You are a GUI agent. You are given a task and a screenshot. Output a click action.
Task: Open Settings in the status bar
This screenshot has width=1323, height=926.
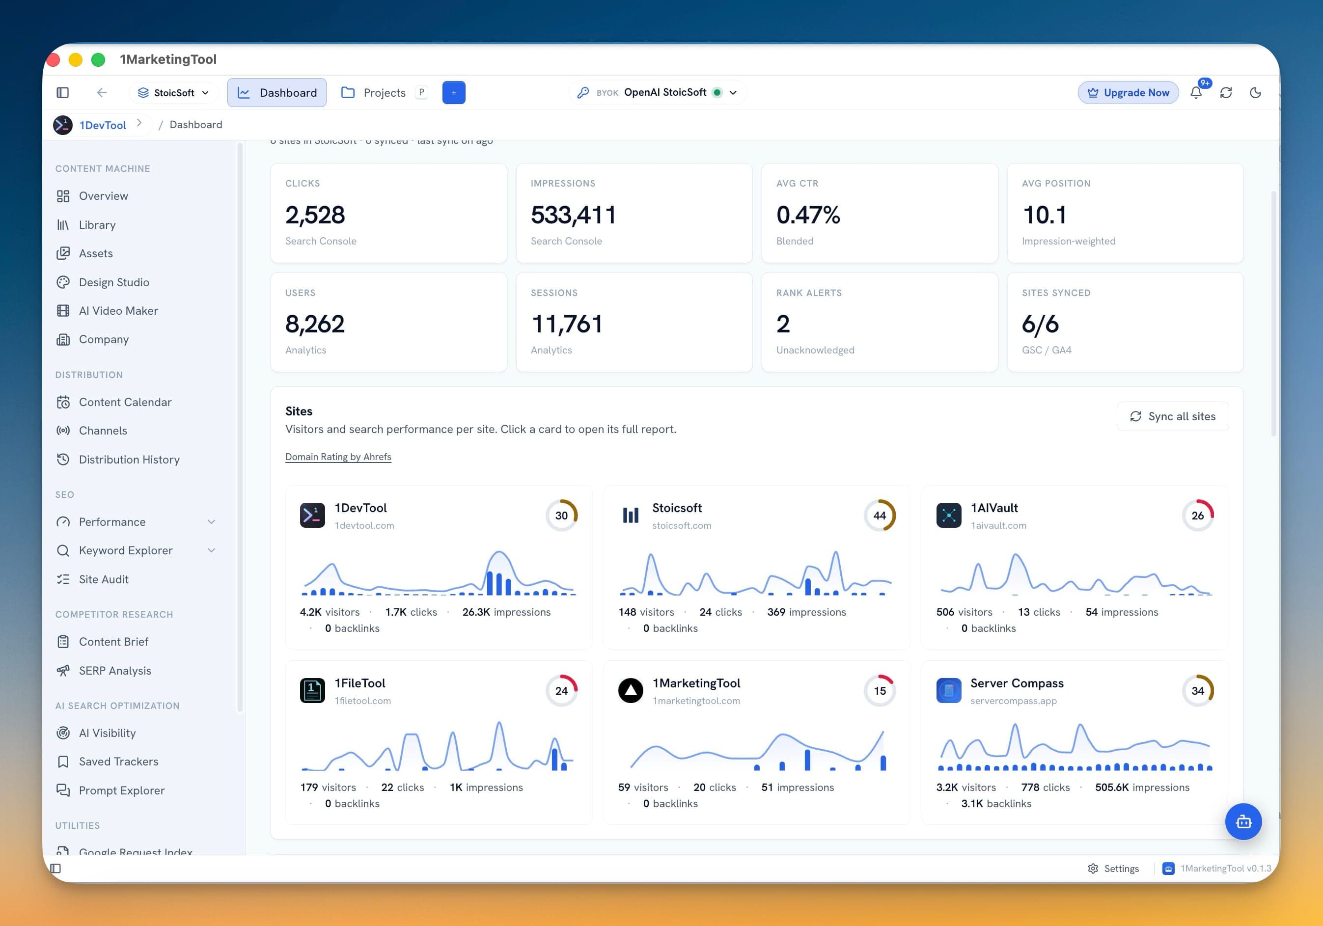click(1113, 869)
